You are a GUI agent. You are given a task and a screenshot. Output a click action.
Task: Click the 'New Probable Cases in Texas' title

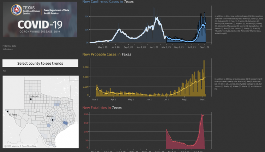(107, 54)
